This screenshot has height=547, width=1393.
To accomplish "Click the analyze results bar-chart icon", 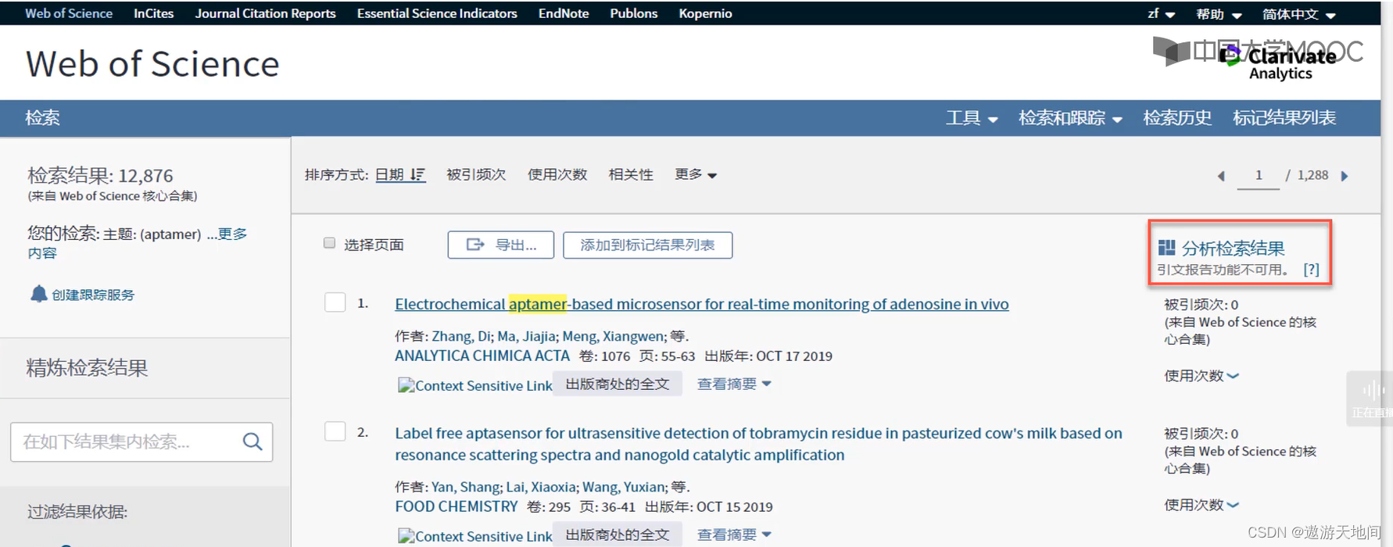I will point(1166,248).
